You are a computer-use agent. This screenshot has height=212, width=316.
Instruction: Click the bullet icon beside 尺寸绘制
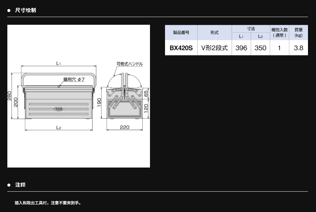tap(9, 10)
